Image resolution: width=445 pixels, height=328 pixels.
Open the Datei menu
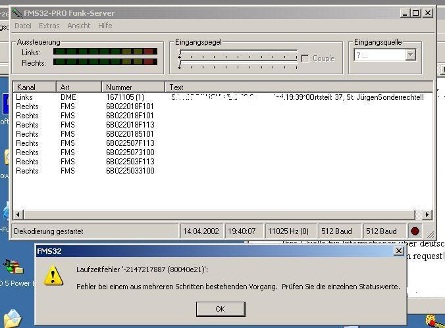(23, 26)
